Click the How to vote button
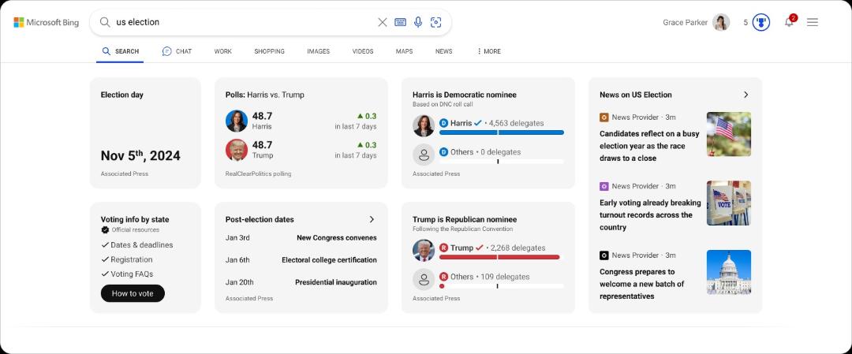 tap(133, 293)
